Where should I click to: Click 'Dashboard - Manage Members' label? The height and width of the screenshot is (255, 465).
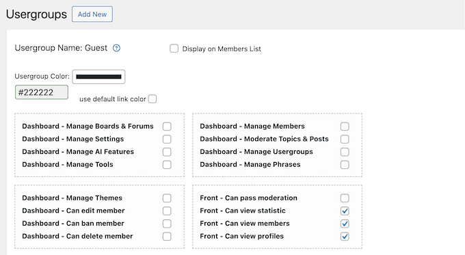252,126
